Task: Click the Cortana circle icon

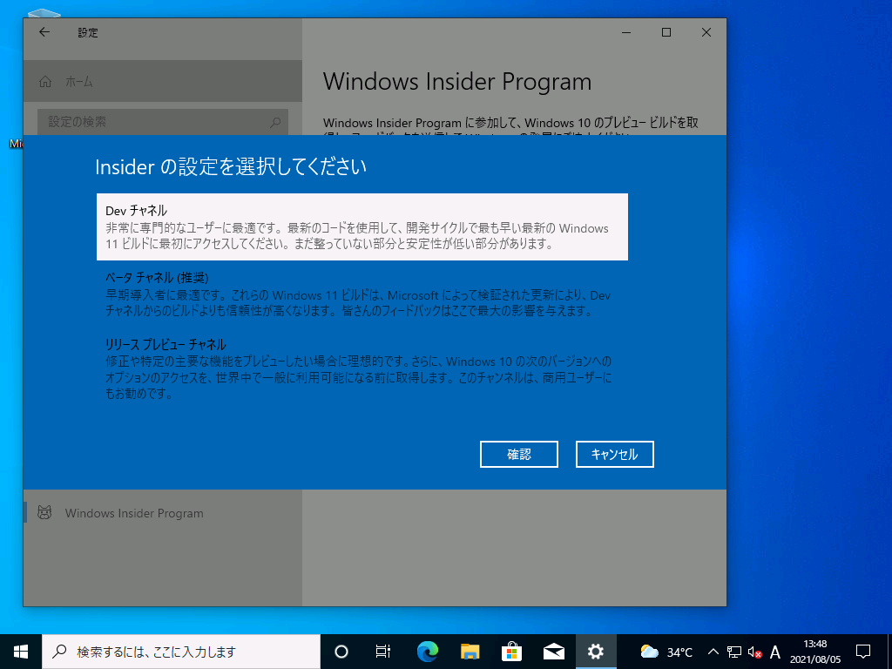Action: (x=341, y=652)
